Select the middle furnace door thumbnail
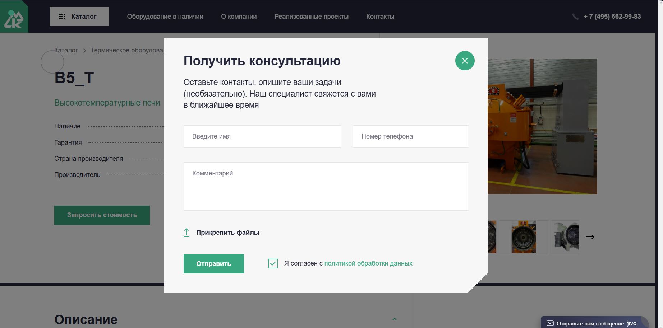 pos(524,237)
